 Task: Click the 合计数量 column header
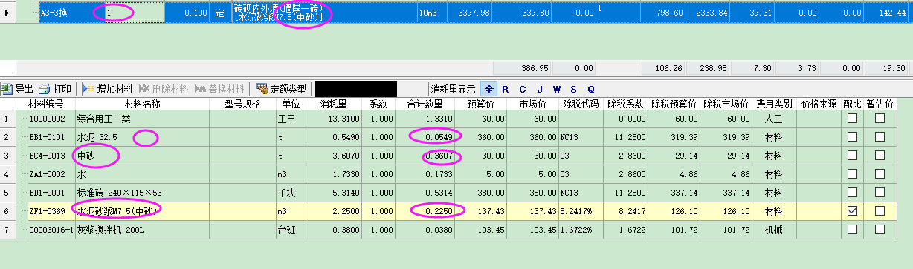(425, 104)
